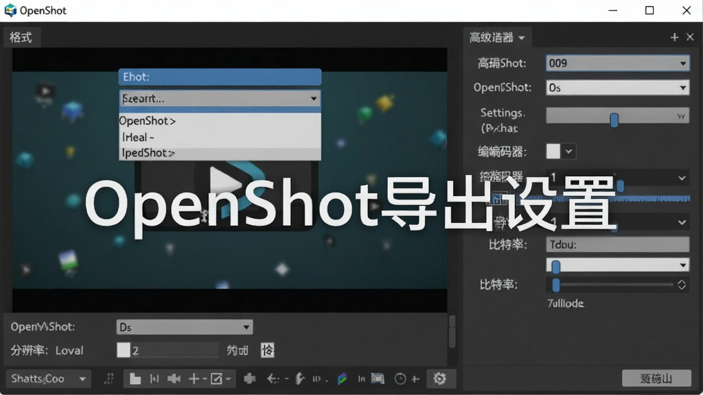Viewport: 703px width, 395px height.
Task: Open the Os dropdown beside OpenSShot
Action: pos(617,88)
